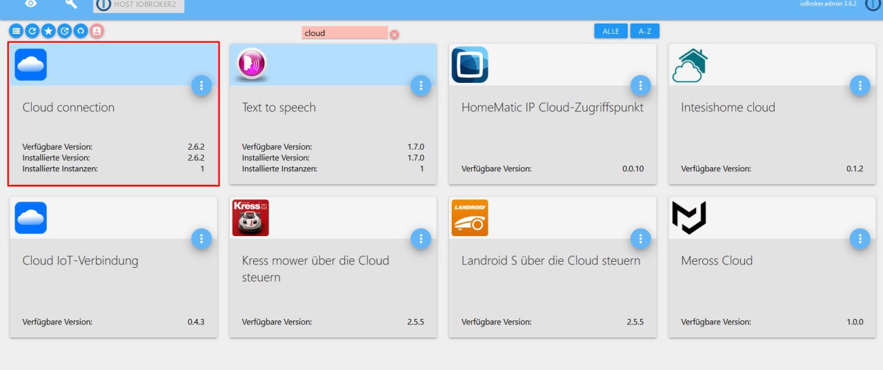This screenshot has width=883, height=370.
Task: Click Cloud IoT version value 0.4.3
Action: tap(196, 322)
